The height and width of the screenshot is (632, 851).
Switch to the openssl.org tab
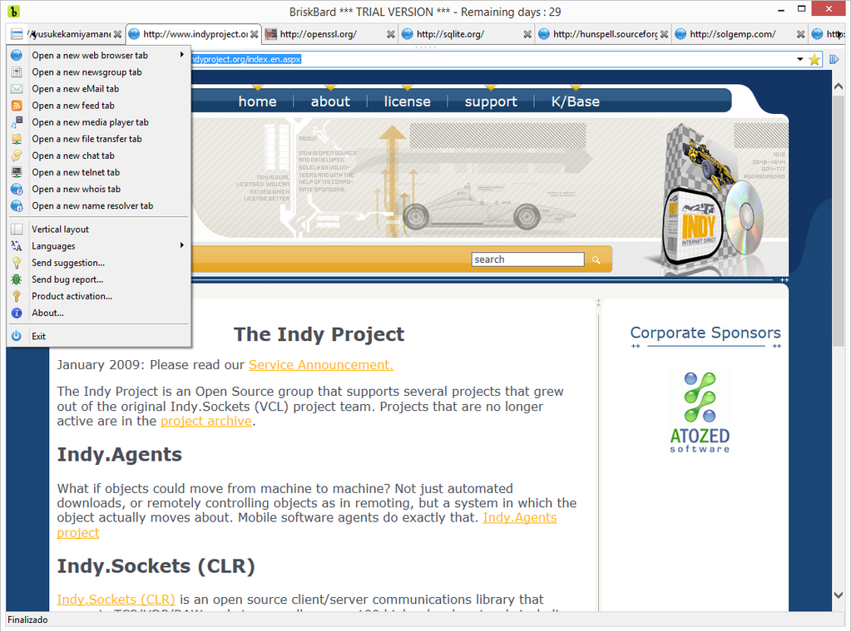(330, 34)
